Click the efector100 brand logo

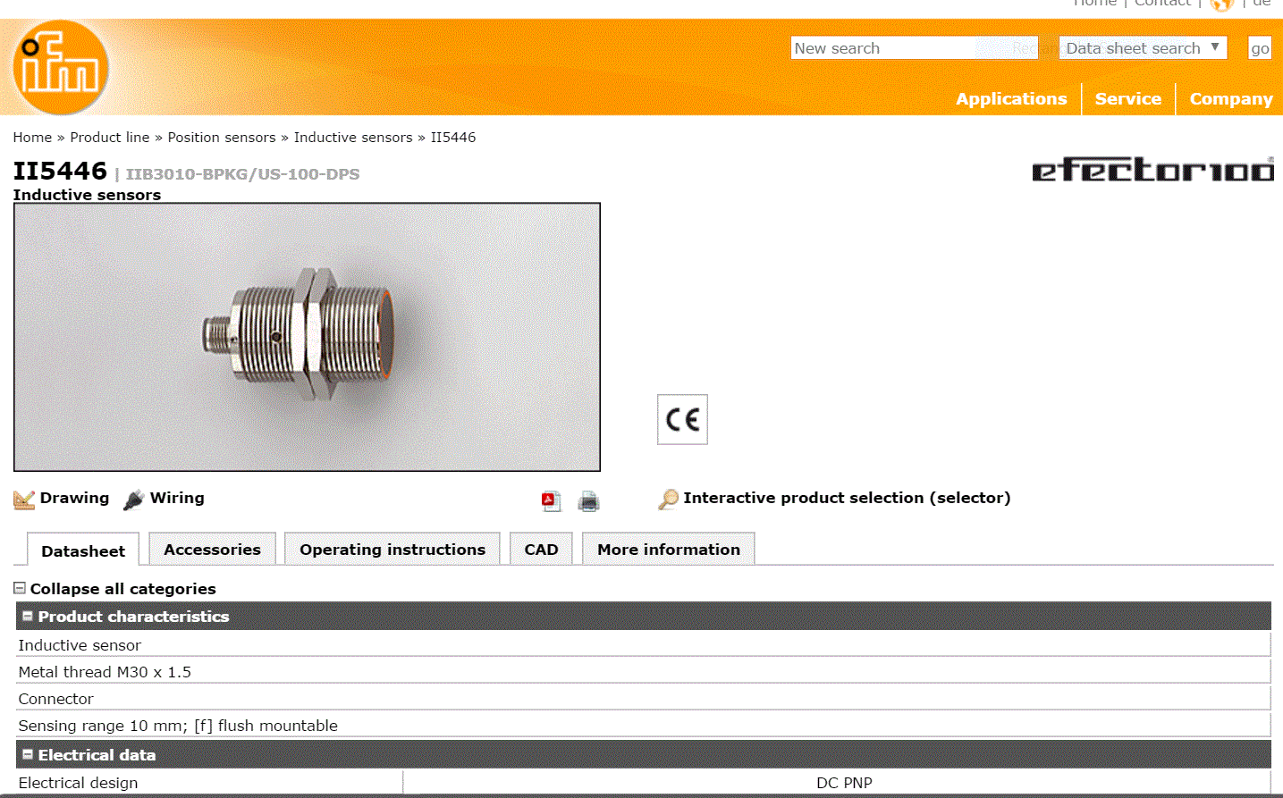point(1152,169)
